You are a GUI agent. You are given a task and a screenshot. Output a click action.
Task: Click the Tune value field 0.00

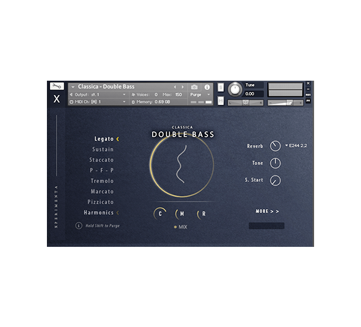coord(254,94)
